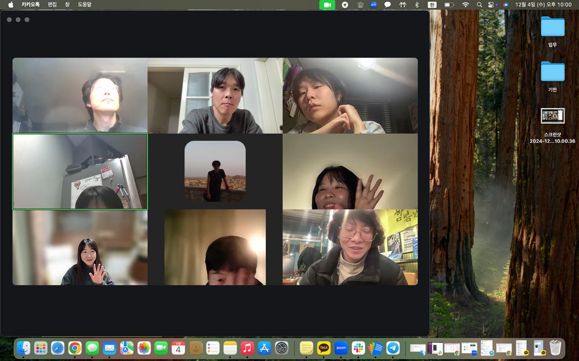This screenshot has width=579, height=361.
Task: Open FaceTime in the dock
Action: tap(161, 348)
